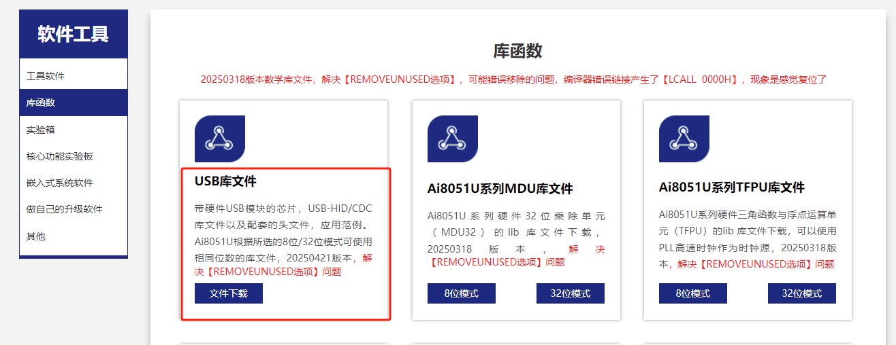This screenshot has height=345, width=896.
Task: Open 嵌入式系统软件 in the sidebar
Action: tap(74, 183)
